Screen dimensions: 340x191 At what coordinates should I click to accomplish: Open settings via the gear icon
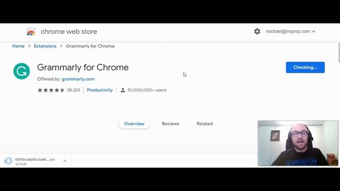click(x=257, y=31)
